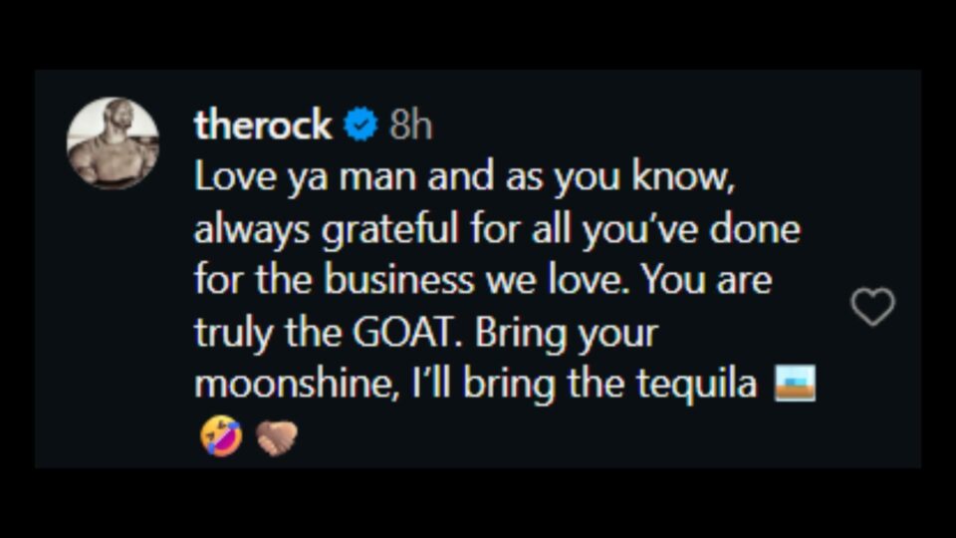Click the blue verified badge
Image resolution: width=956 pixels, height=538 pixels.
[x=360, y=126]
